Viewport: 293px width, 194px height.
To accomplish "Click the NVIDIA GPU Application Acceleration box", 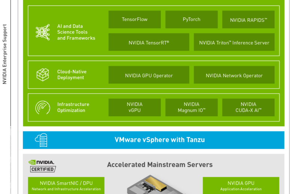I will [241, 186].
